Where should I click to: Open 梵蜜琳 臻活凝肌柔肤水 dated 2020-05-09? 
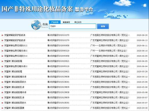pyautogui.click(x=15, y=82)
